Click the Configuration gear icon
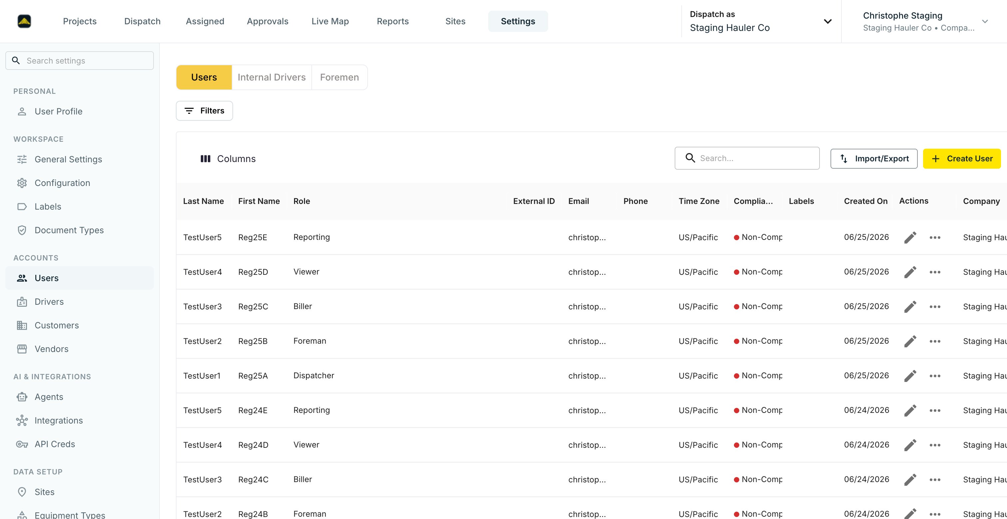 (x=22, y=183)
